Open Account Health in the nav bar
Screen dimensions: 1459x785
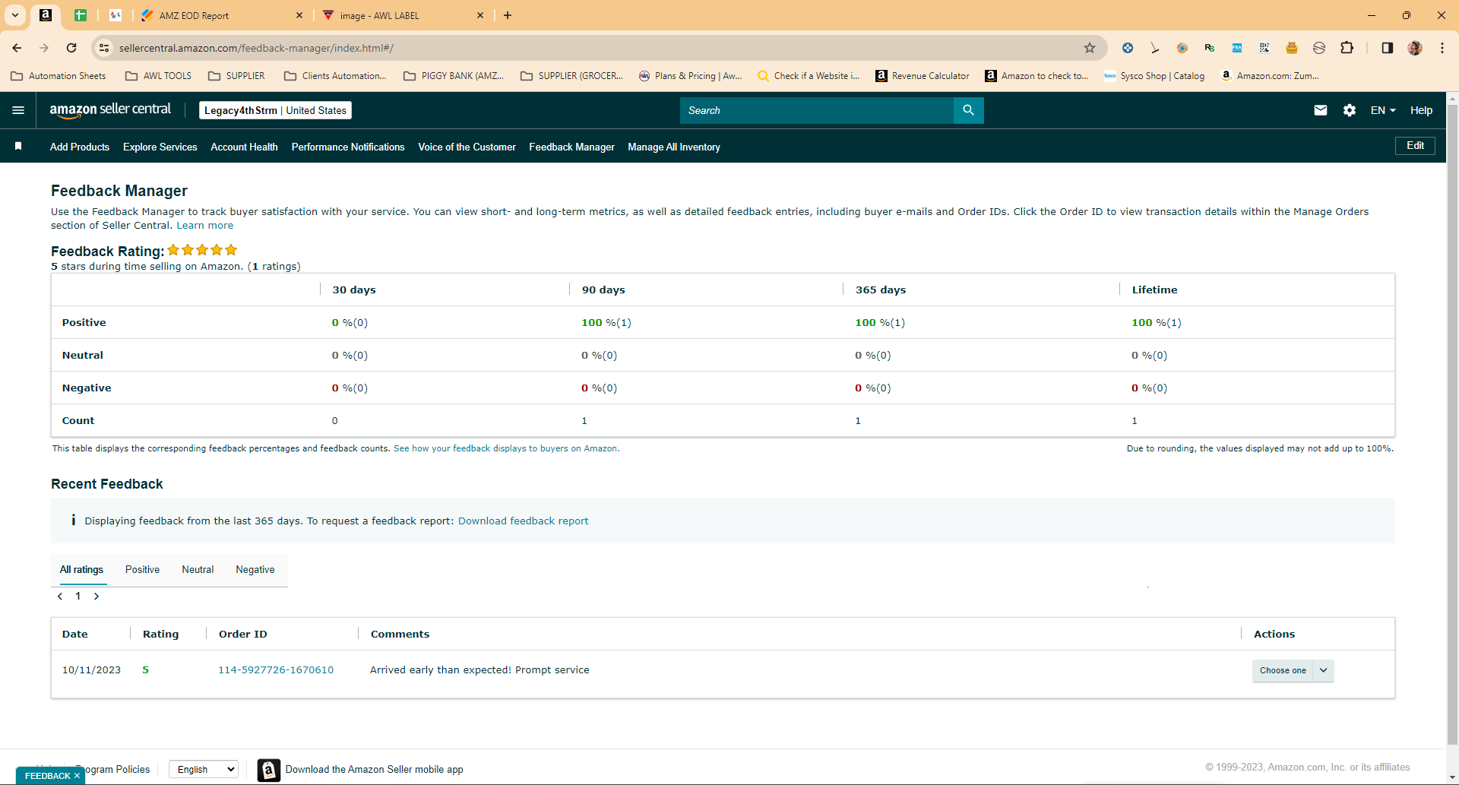click(x=244, y=147)
